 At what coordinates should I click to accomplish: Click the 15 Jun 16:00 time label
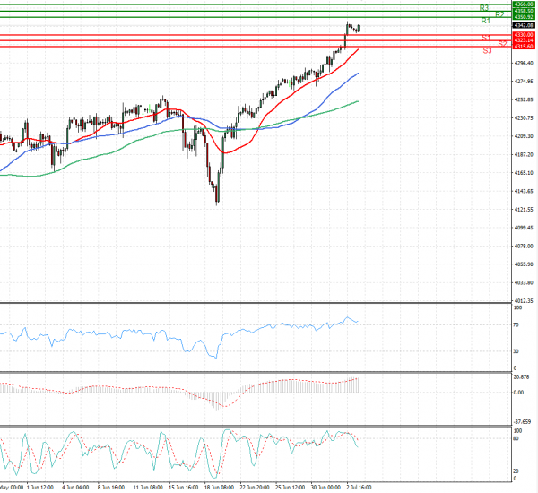pos(184,488)
